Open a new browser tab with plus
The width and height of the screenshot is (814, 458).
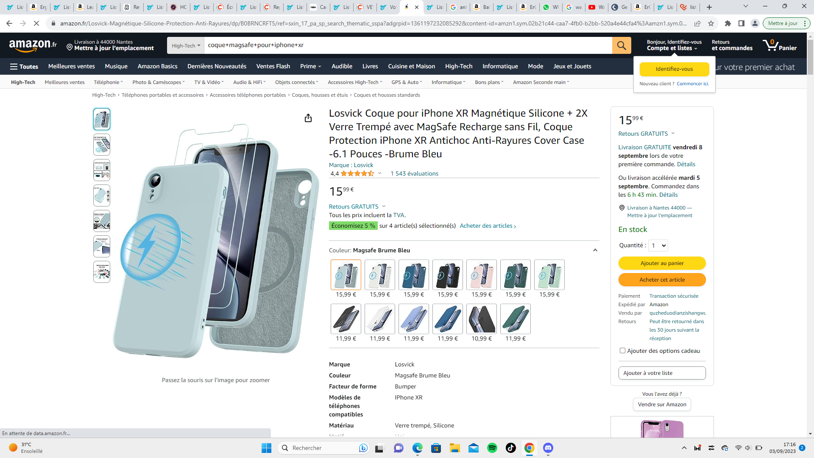(709, 7)
